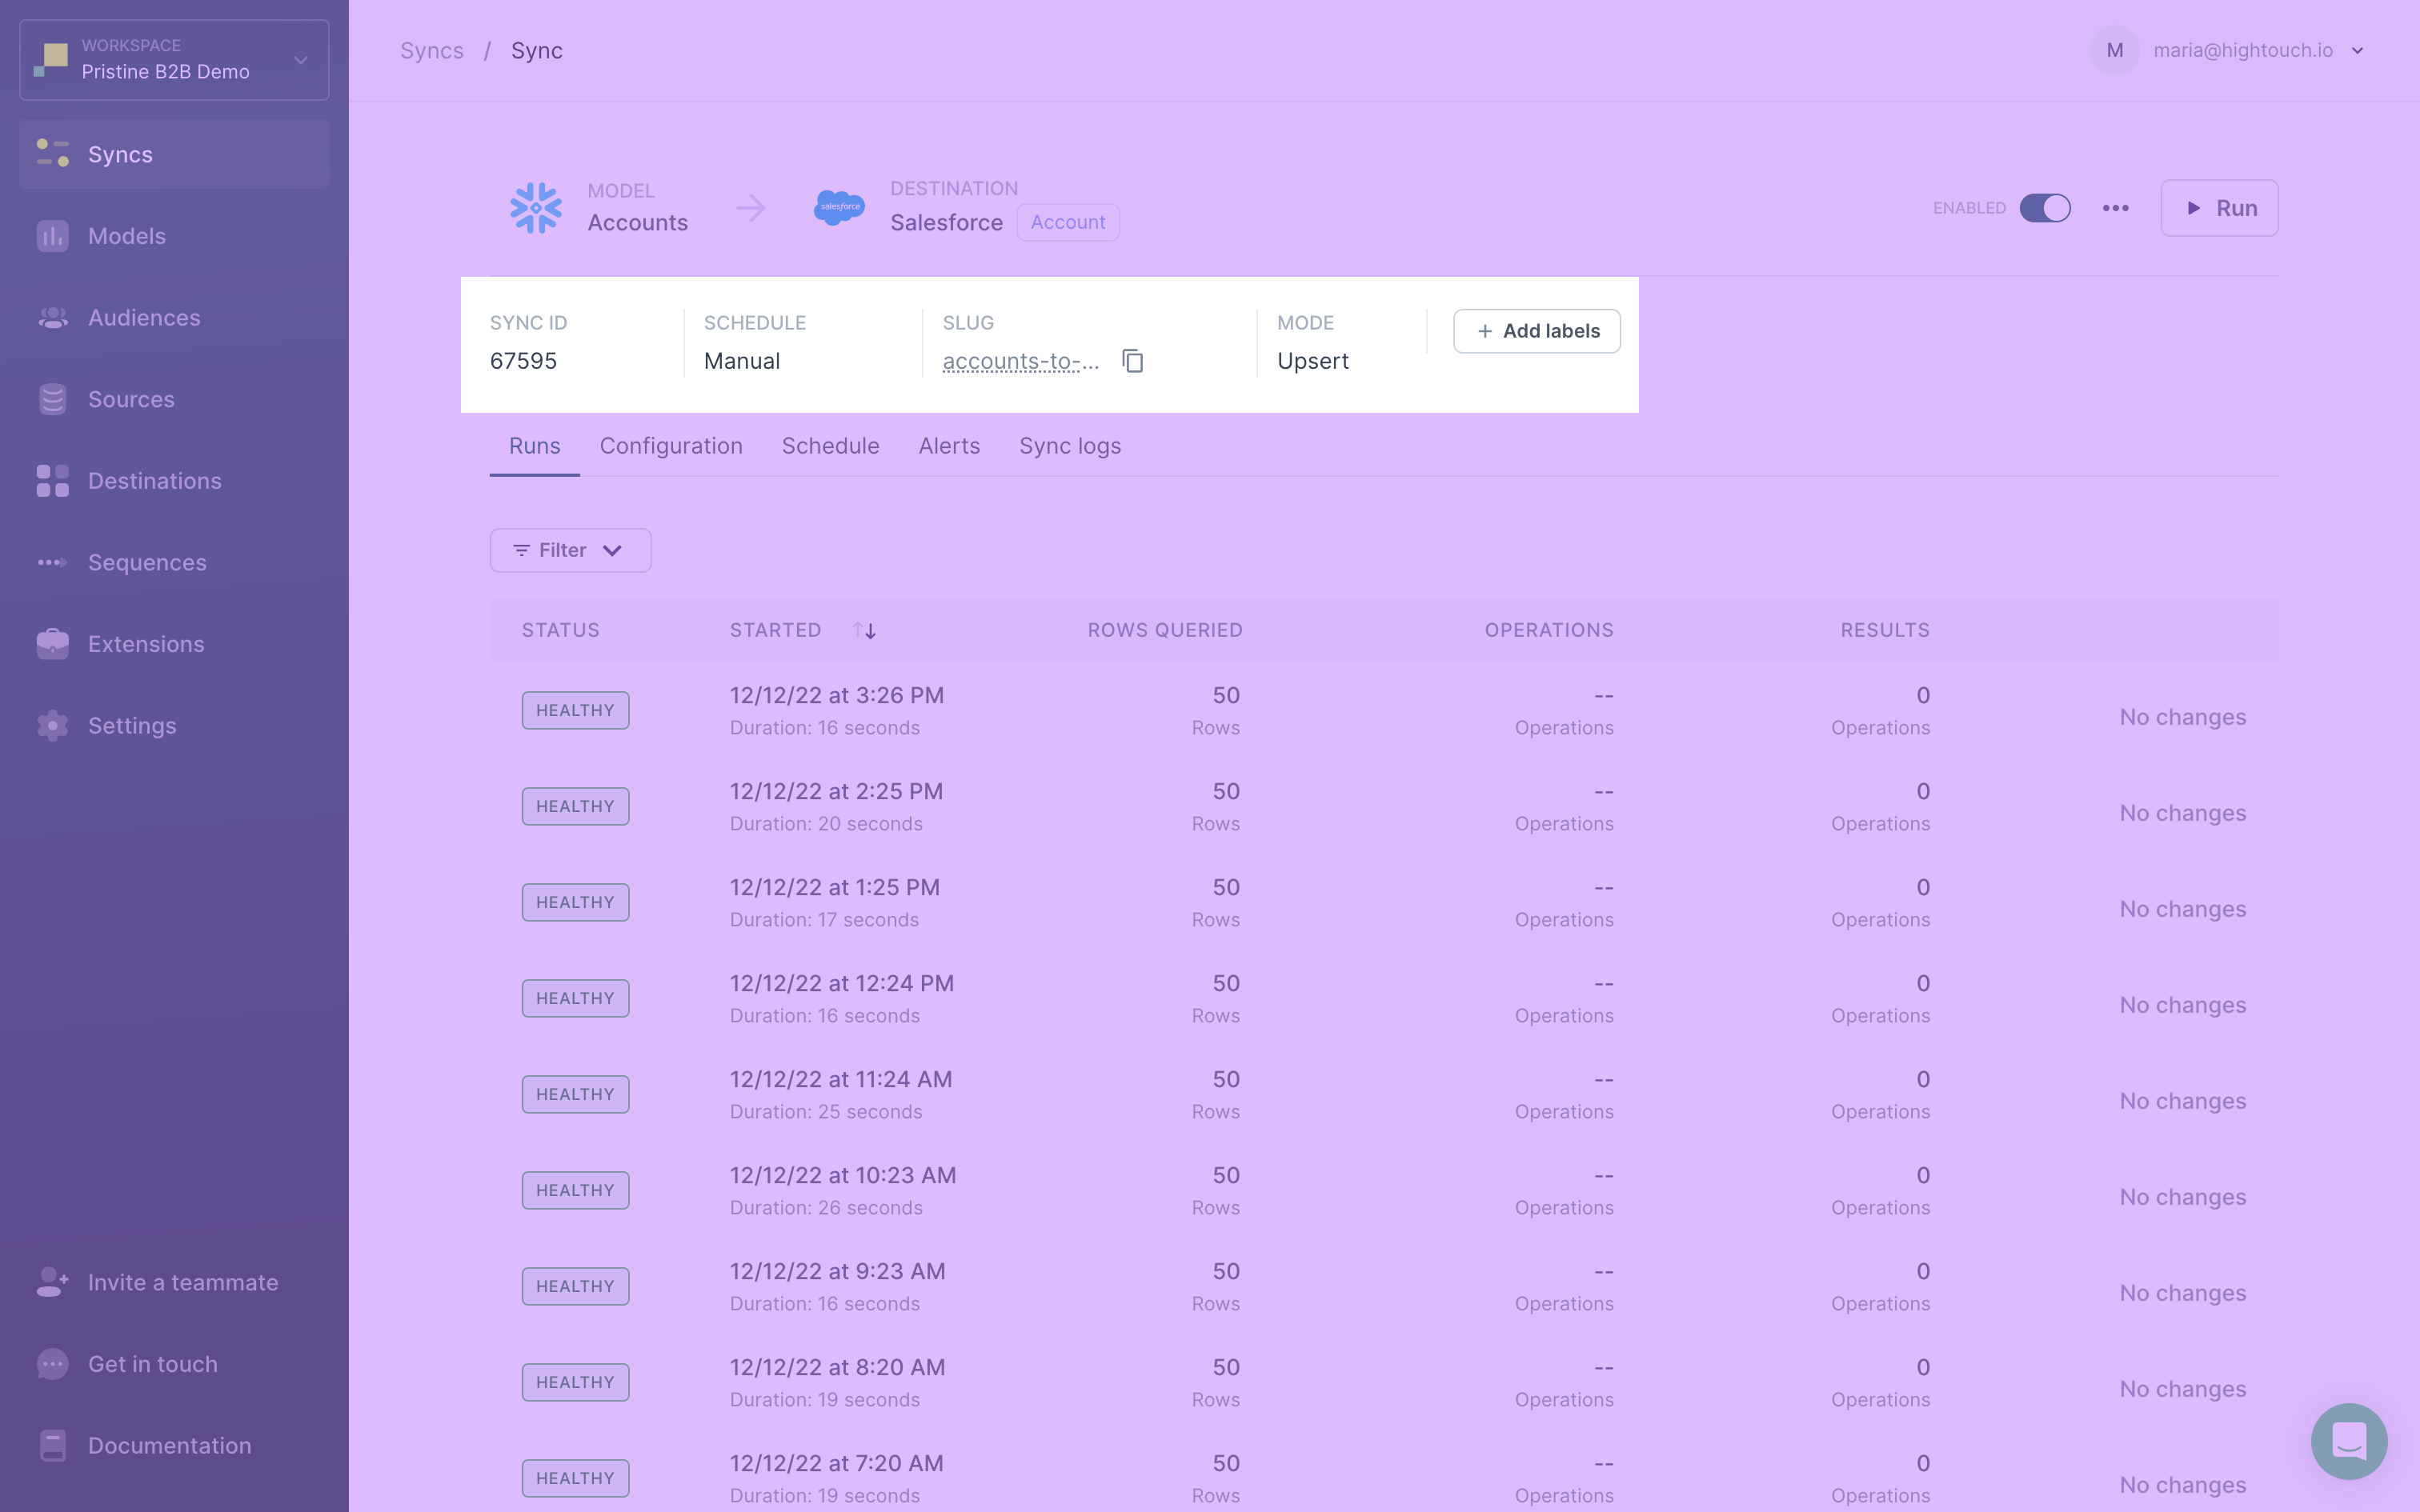This screenshot has height=1512, width=2420.
Task: Switch to the Configuration tab
Action: click(670, 446)
